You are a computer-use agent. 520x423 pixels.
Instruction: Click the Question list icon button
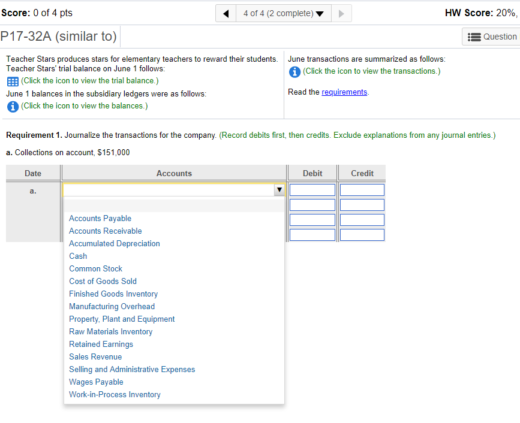pos(492,37)
